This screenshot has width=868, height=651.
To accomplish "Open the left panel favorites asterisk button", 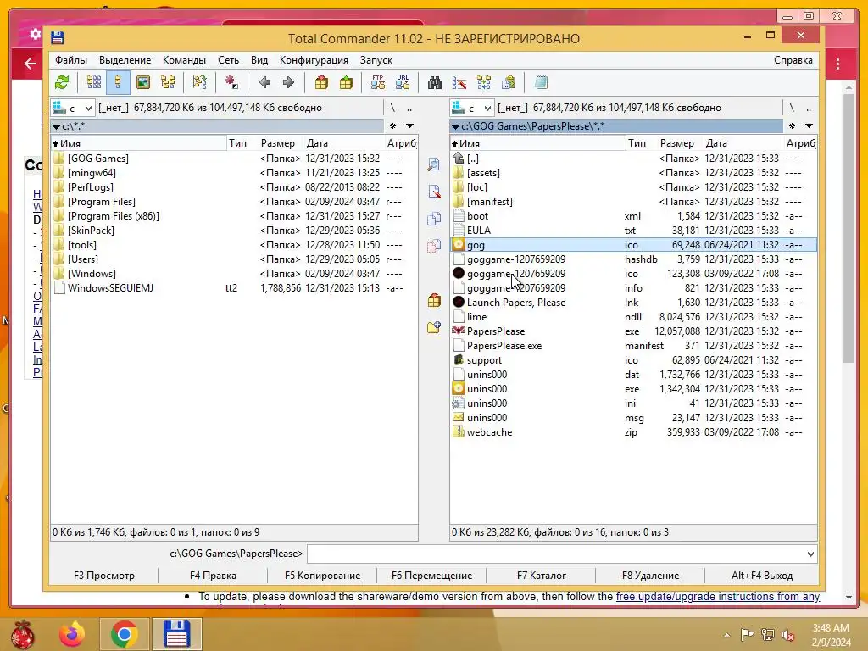I will coord(393,126).
